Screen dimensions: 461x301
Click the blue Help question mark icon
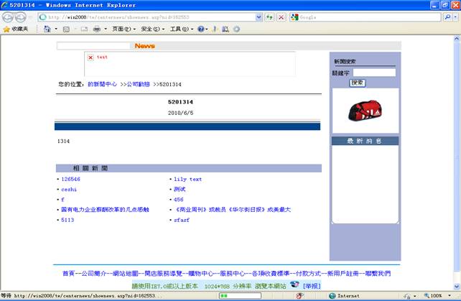(x=201, y=29)
